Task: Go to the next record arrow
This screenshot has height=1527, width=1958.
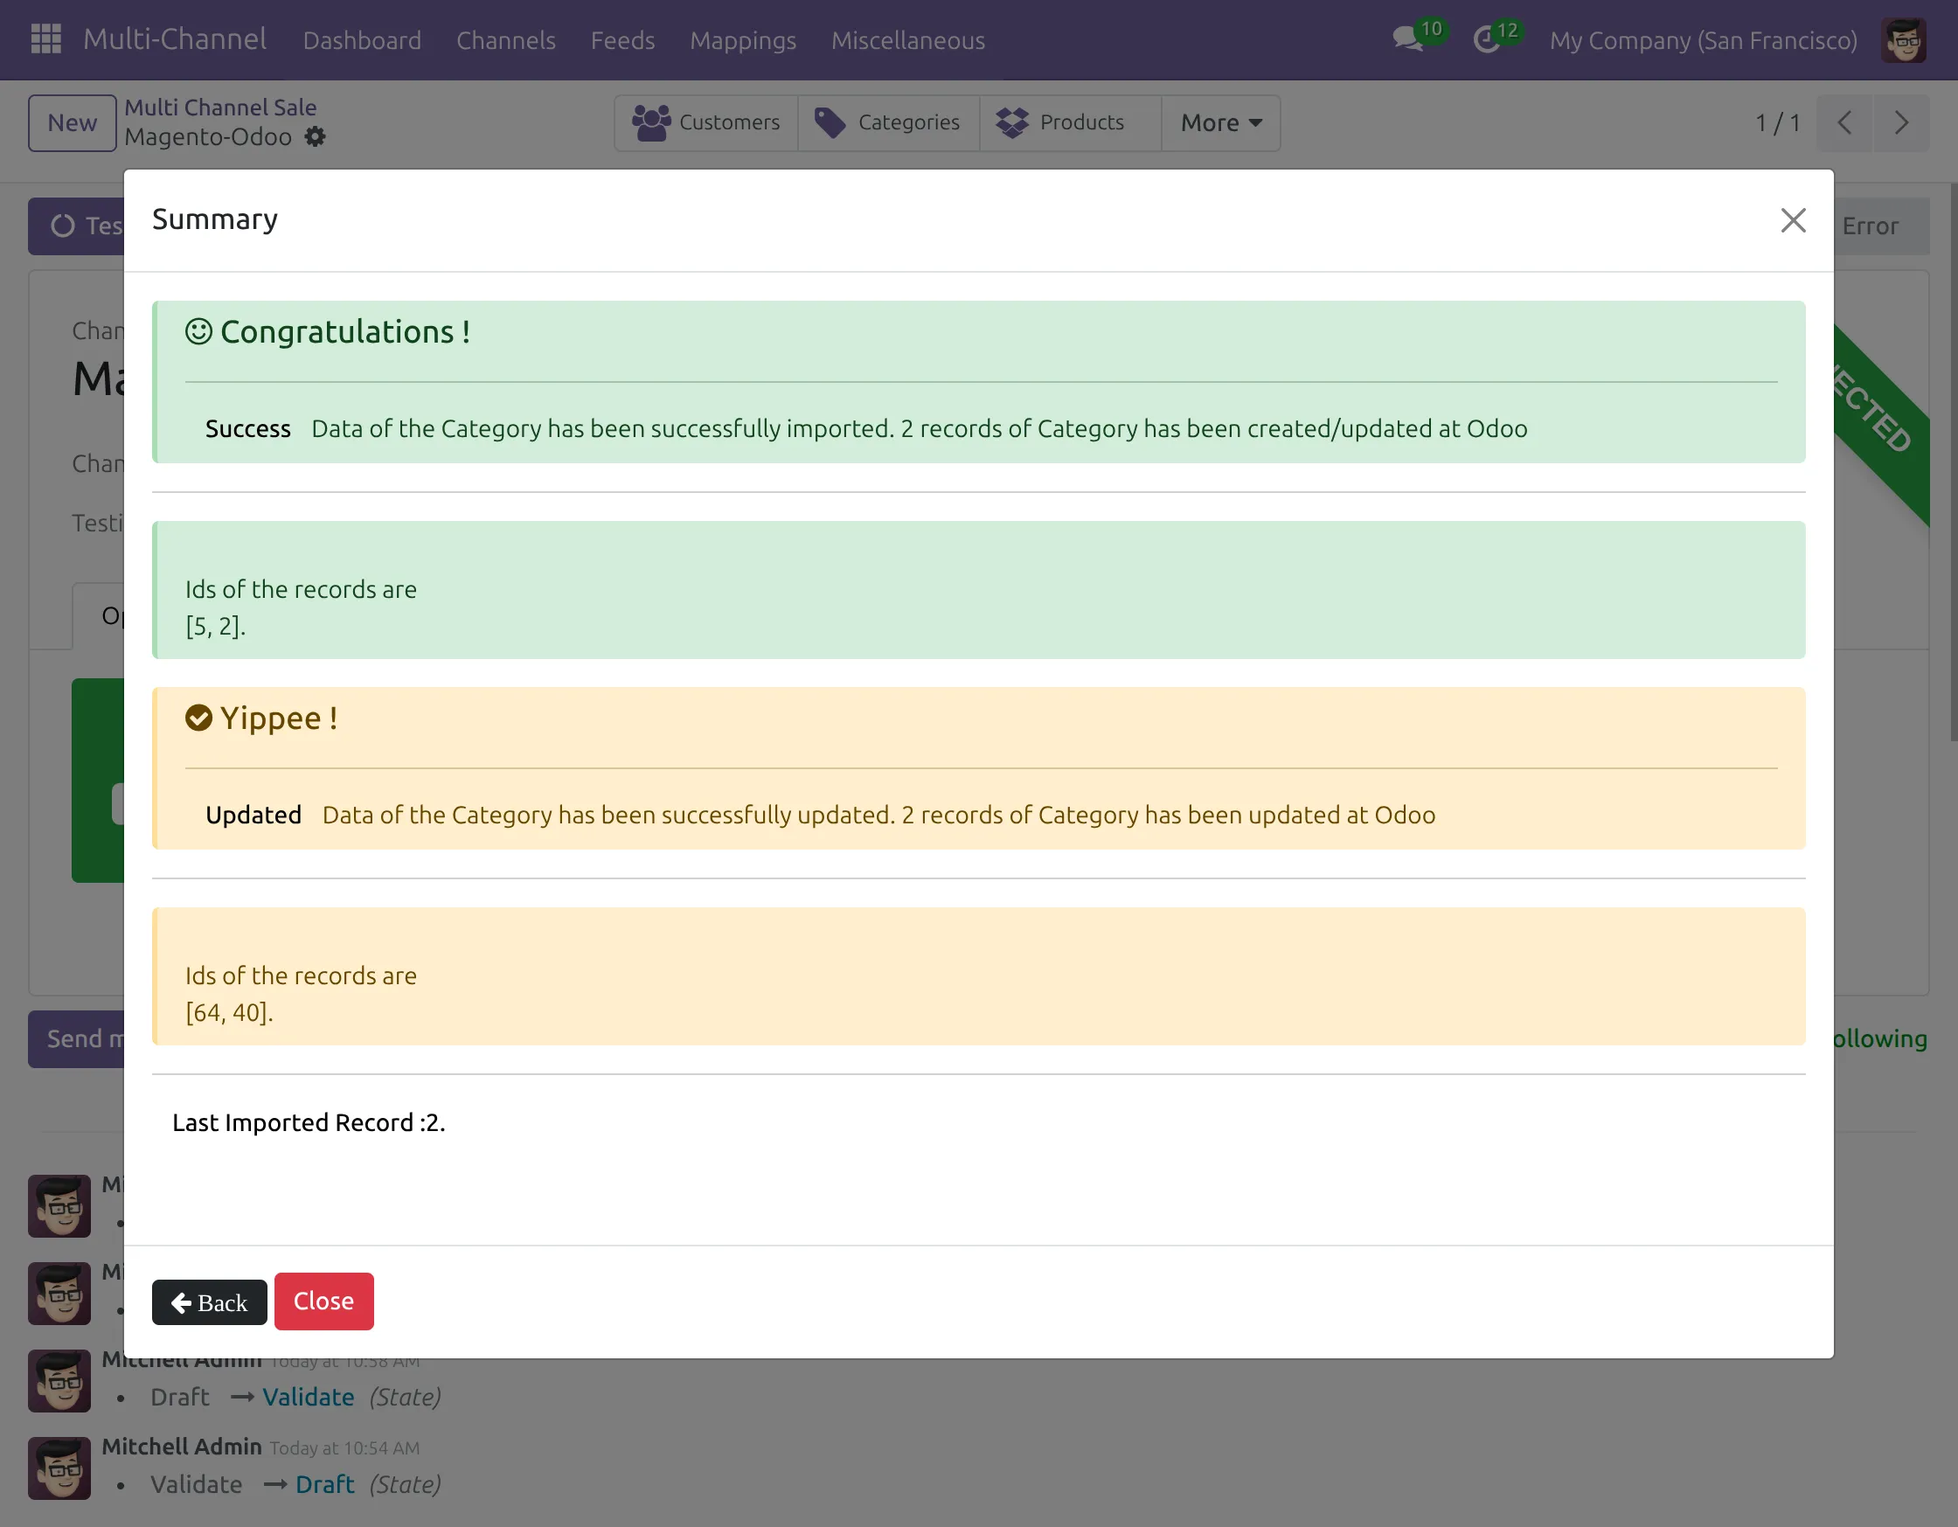Action: click(x=1900, y=123)
